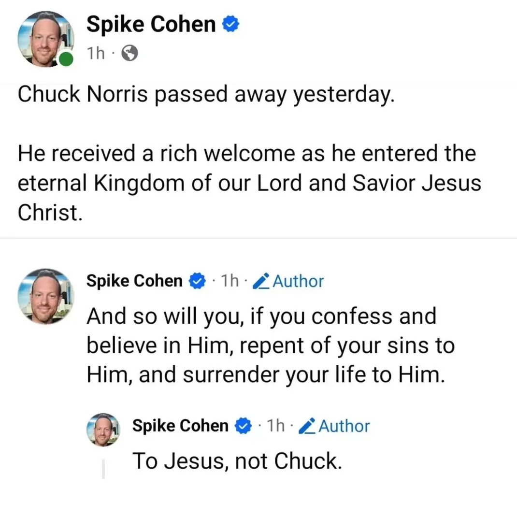The image size is (517, 517).
Task: Select the post text mentioning Chuck Norris
Action: click(207, 94)
